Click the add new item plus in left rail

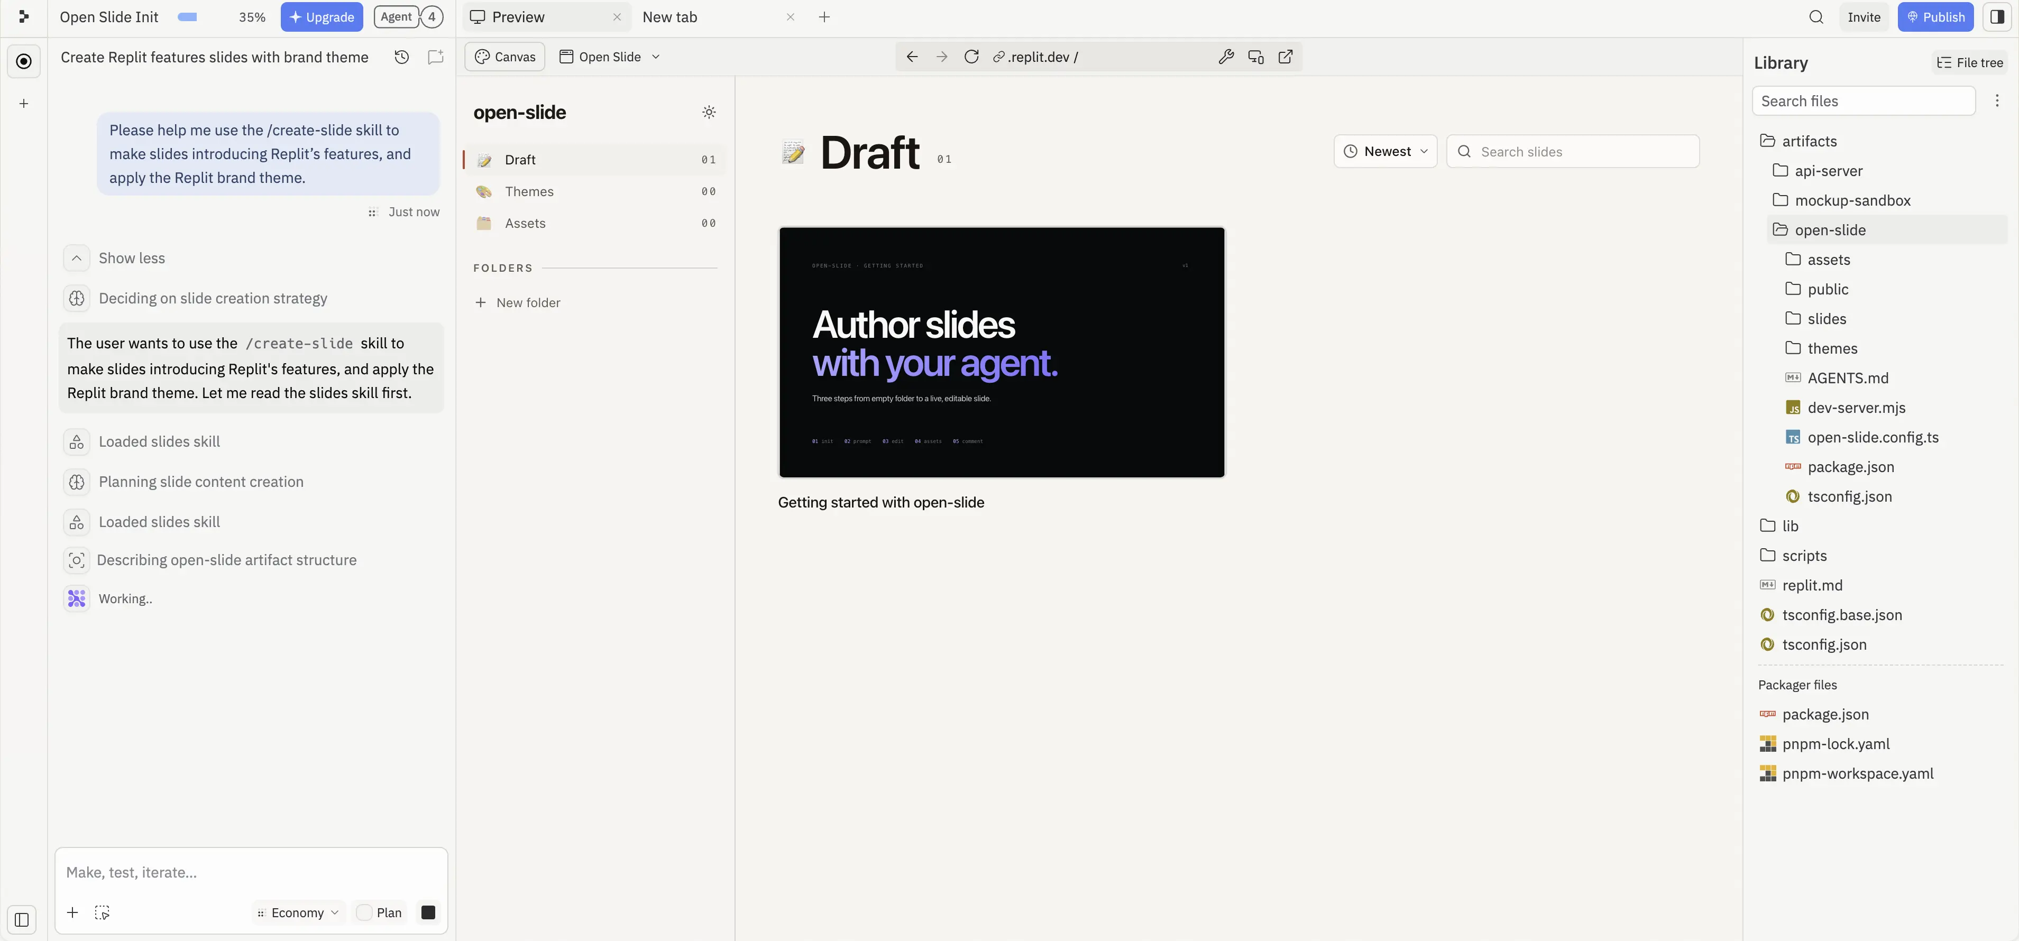[23, 104]
